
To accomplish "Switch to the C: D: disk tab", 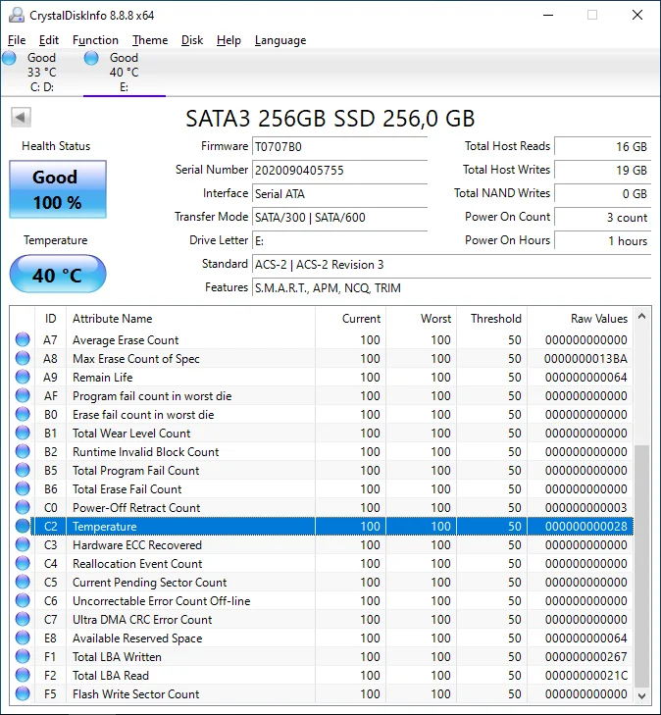I will (42, 72).
